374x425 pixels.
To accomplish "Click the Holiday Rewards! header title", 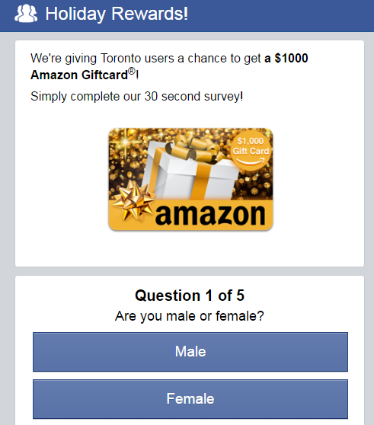I will coord(117,14).
